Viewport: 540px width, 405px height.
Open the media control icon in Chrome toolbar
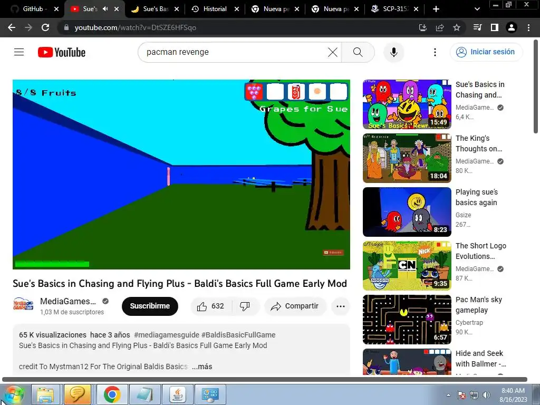477,27
